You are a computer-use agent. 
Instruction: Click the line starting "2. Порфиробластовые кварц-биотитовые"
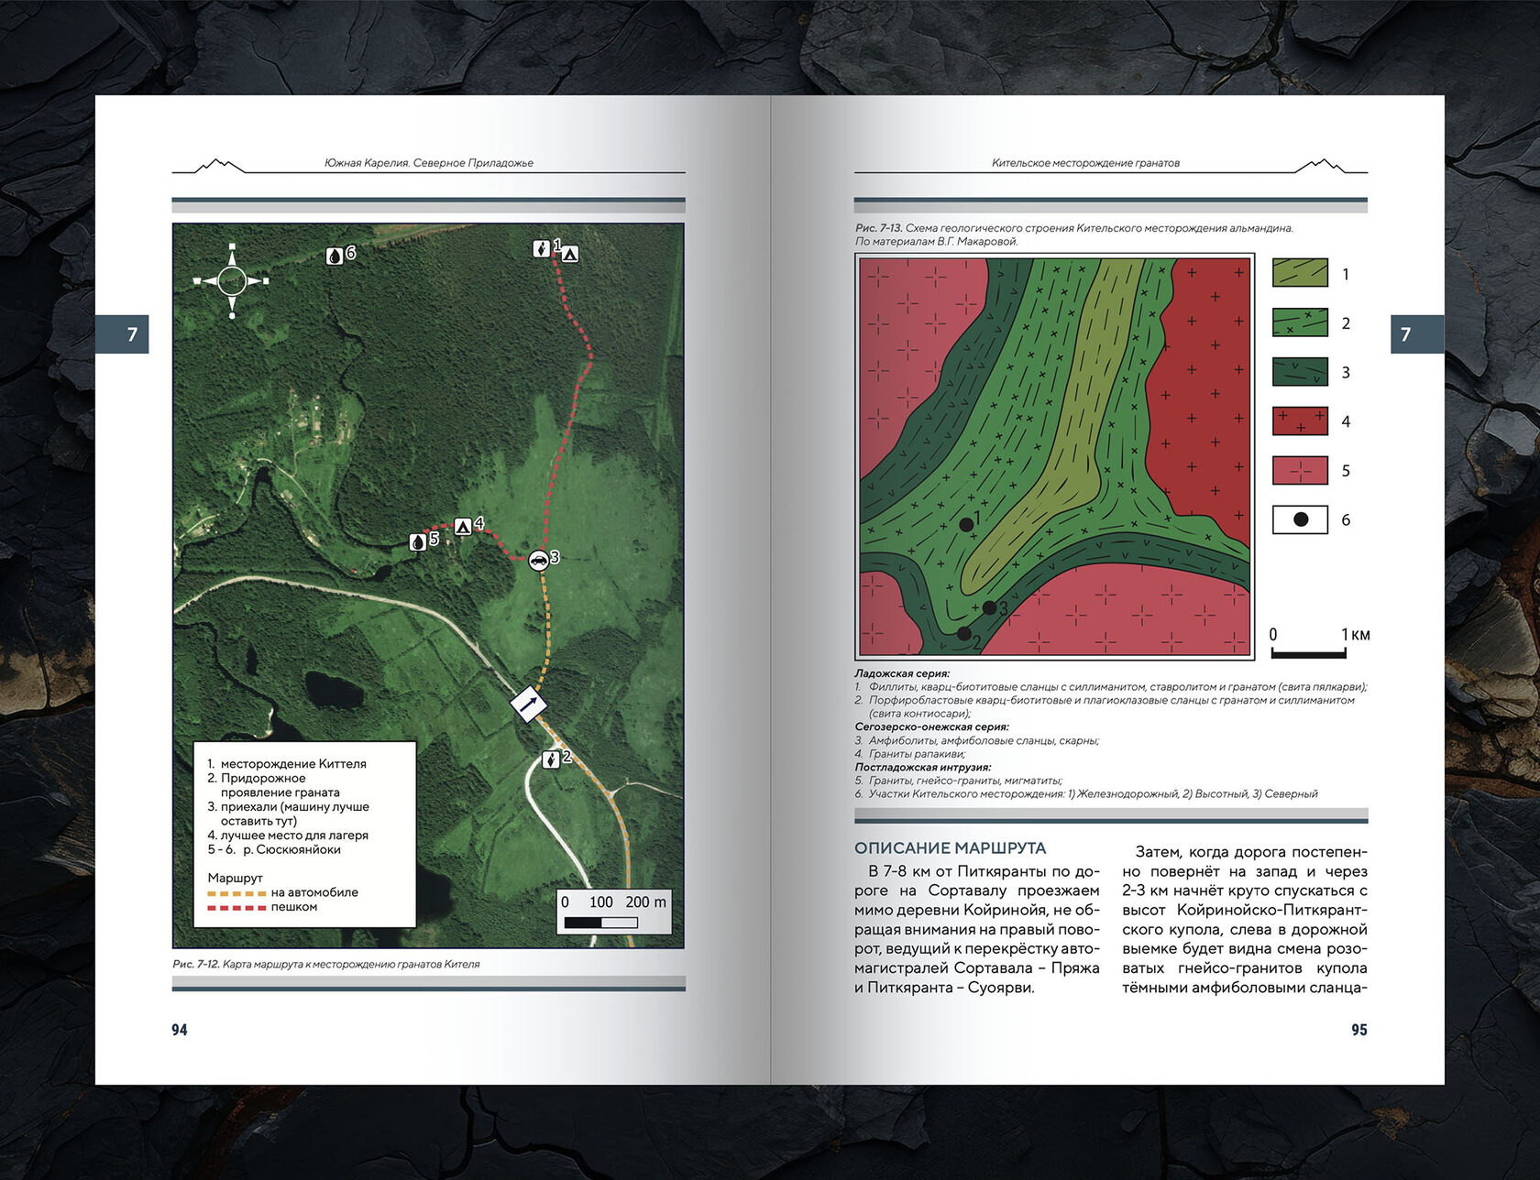point(1105,706)
